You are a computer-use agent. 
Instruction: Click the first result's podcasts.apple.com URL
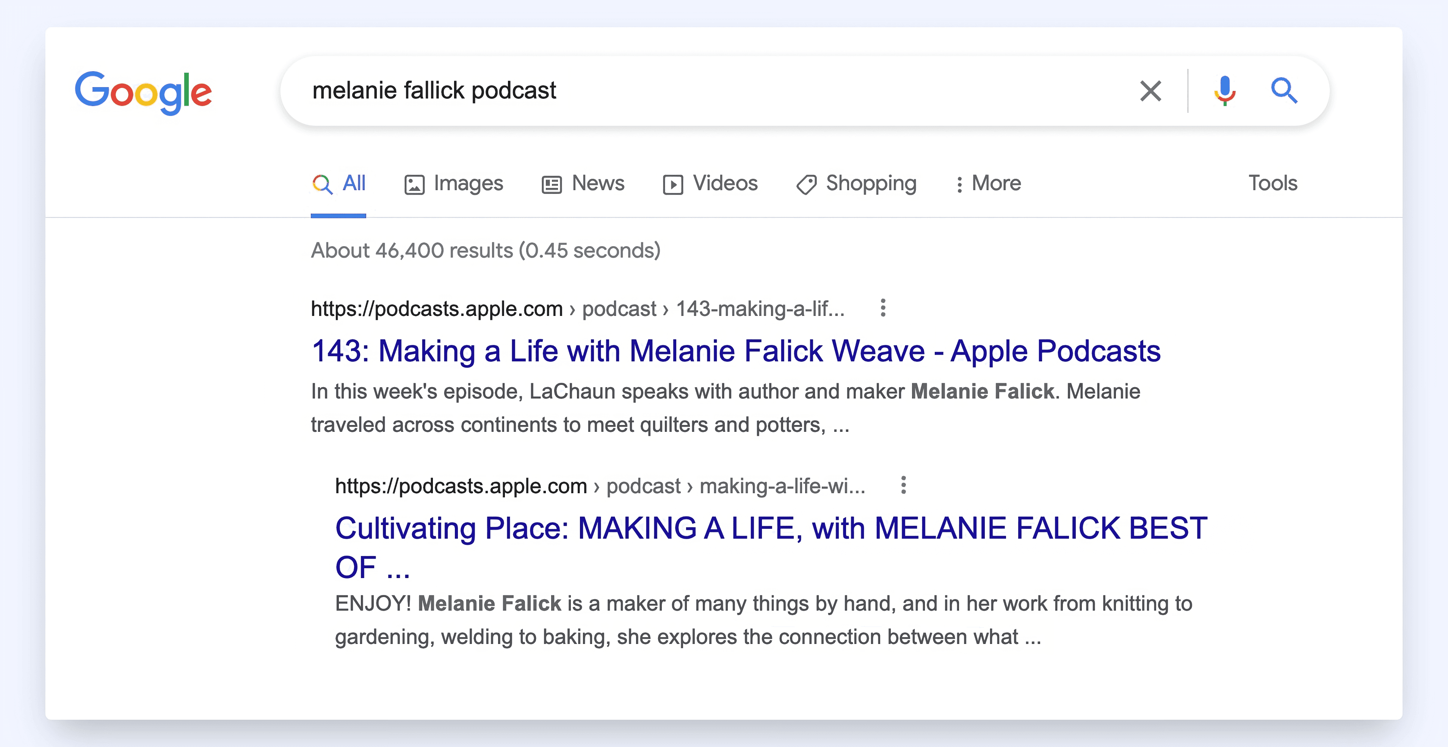[437, 309]
